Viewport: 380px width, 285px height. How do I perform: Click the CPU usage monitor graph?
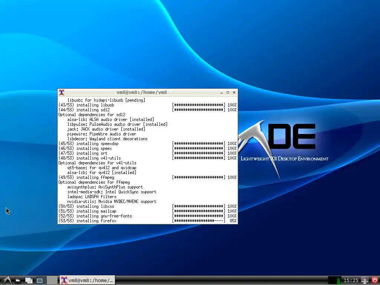[x=334, y=281]
